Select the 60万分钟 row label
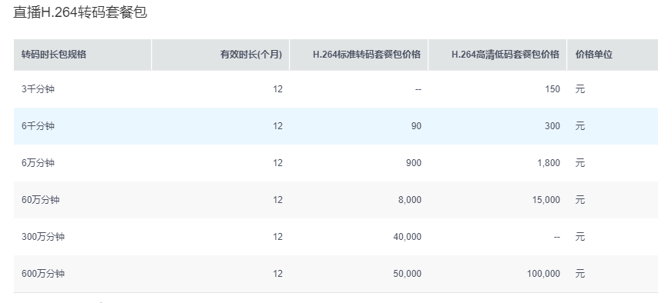Image resolution: width=658 pixels, height=303 pixels. tap(40, 199)
